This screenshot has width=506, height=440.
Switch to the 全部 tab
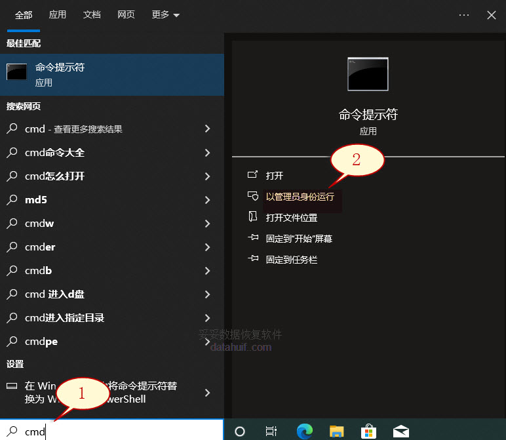coord(24,15)
